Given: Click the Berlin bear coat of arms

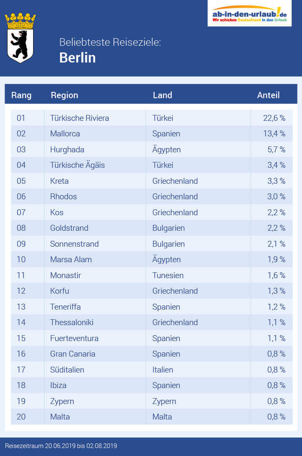Looking at the screenshot, I should point(20,38).
